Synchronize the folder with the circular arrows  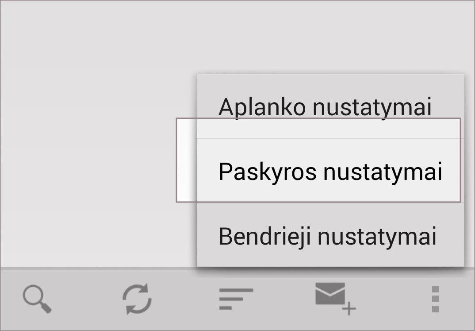pos(137,299)
